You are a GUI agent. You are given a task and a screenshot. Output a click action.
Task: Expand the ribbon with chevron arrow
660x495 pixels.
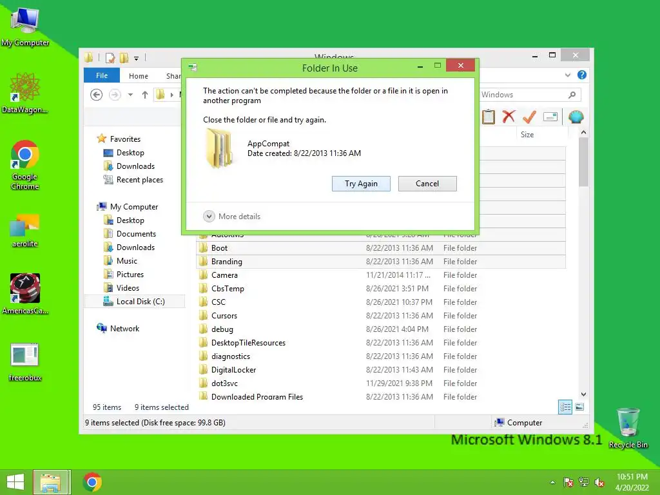568,75
